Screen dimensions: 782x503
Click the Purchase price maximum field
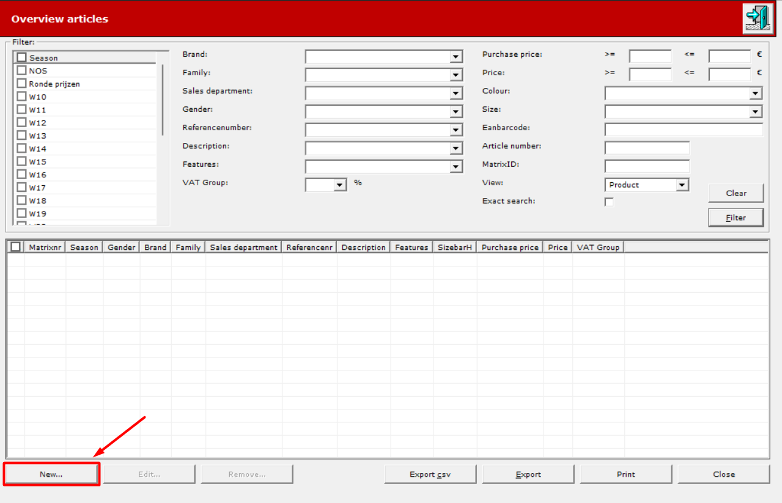729,57
